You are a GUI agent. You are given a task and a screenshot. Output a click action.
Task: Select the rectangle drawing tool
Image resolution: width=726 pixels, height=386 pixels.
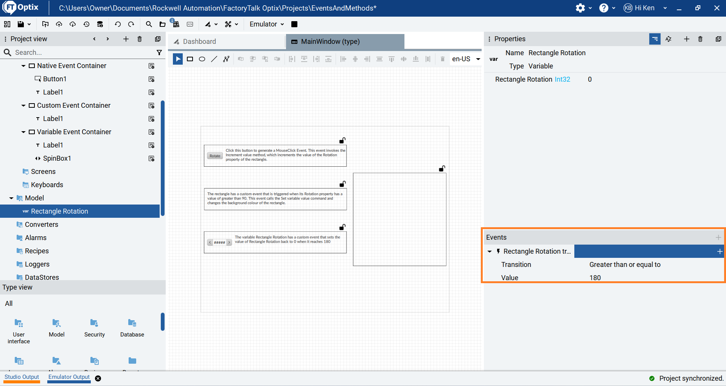(x=190, y=59)
